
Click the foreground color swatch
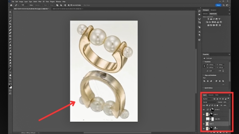[10, 86]
